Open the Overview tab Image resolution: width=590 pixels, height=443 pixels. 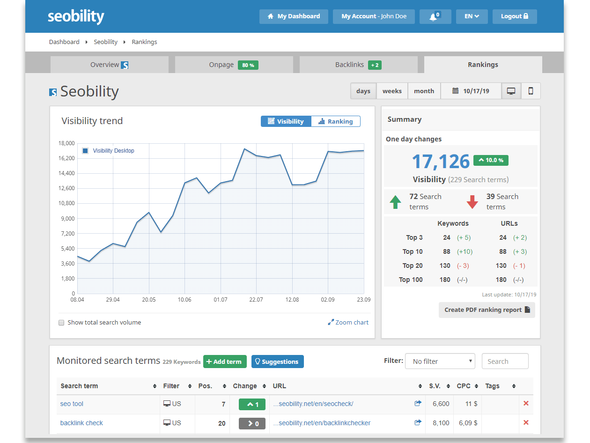pos(109,65)
